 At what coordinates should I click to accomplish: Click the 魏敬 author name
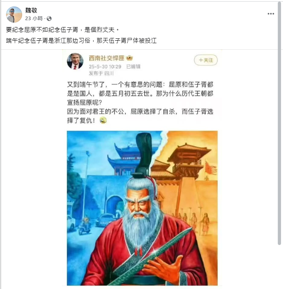coord(31,10)
